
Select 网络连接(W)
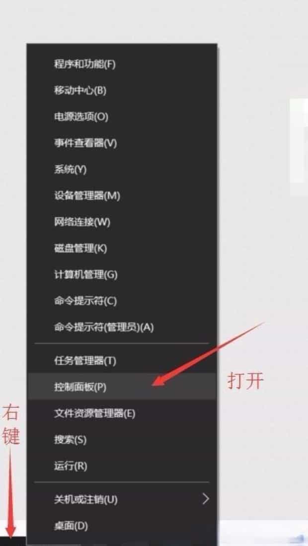point(122,222)
